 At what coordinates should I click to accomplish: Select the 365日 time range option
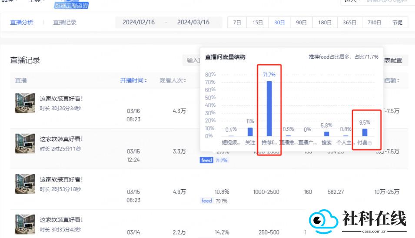tap(350, 22)
